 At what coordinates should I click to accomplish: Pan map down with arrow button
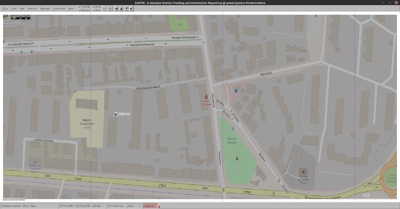click(126, 8)
